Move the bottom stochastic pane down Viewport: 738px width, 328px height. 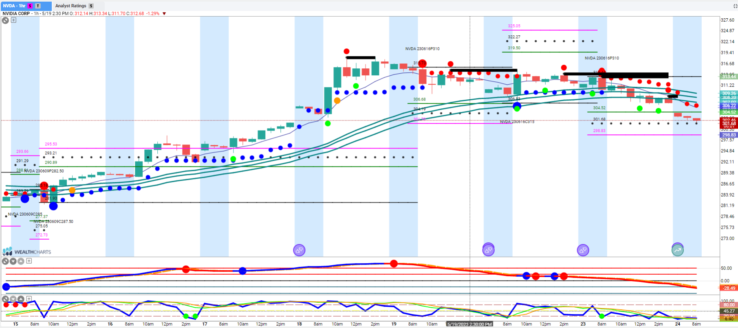13,299
